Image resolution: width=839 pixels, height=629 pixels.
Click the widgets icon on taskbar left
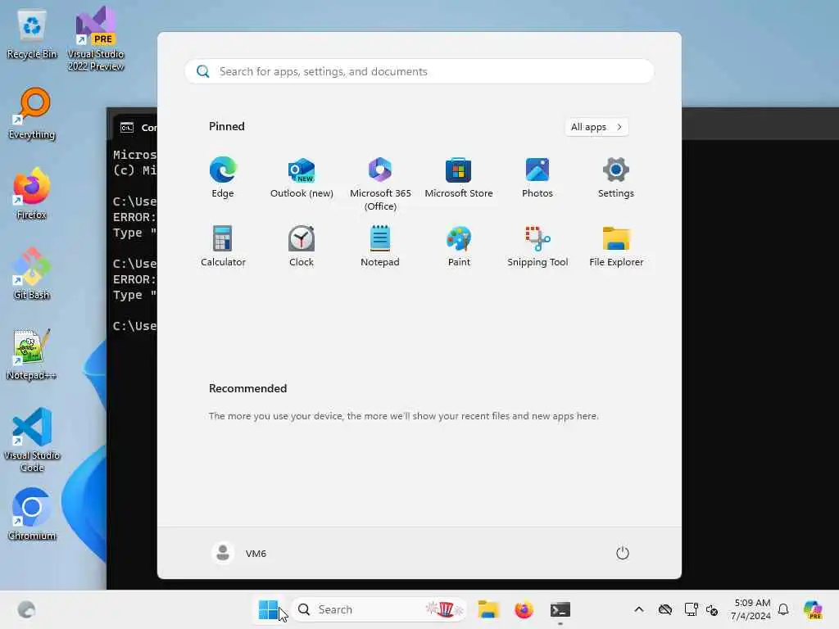(x=26, y=609)
